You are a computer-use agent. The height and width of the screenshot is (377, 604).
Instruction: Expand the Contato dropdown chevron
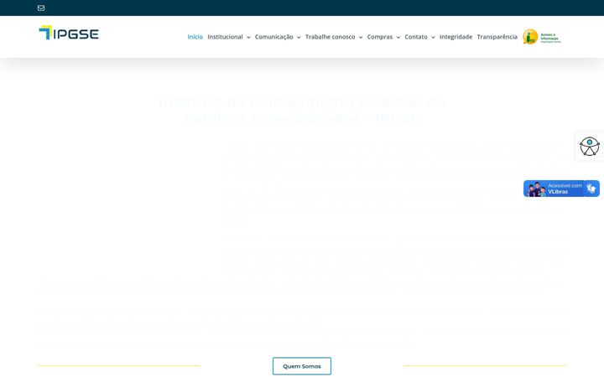(433, 38)
